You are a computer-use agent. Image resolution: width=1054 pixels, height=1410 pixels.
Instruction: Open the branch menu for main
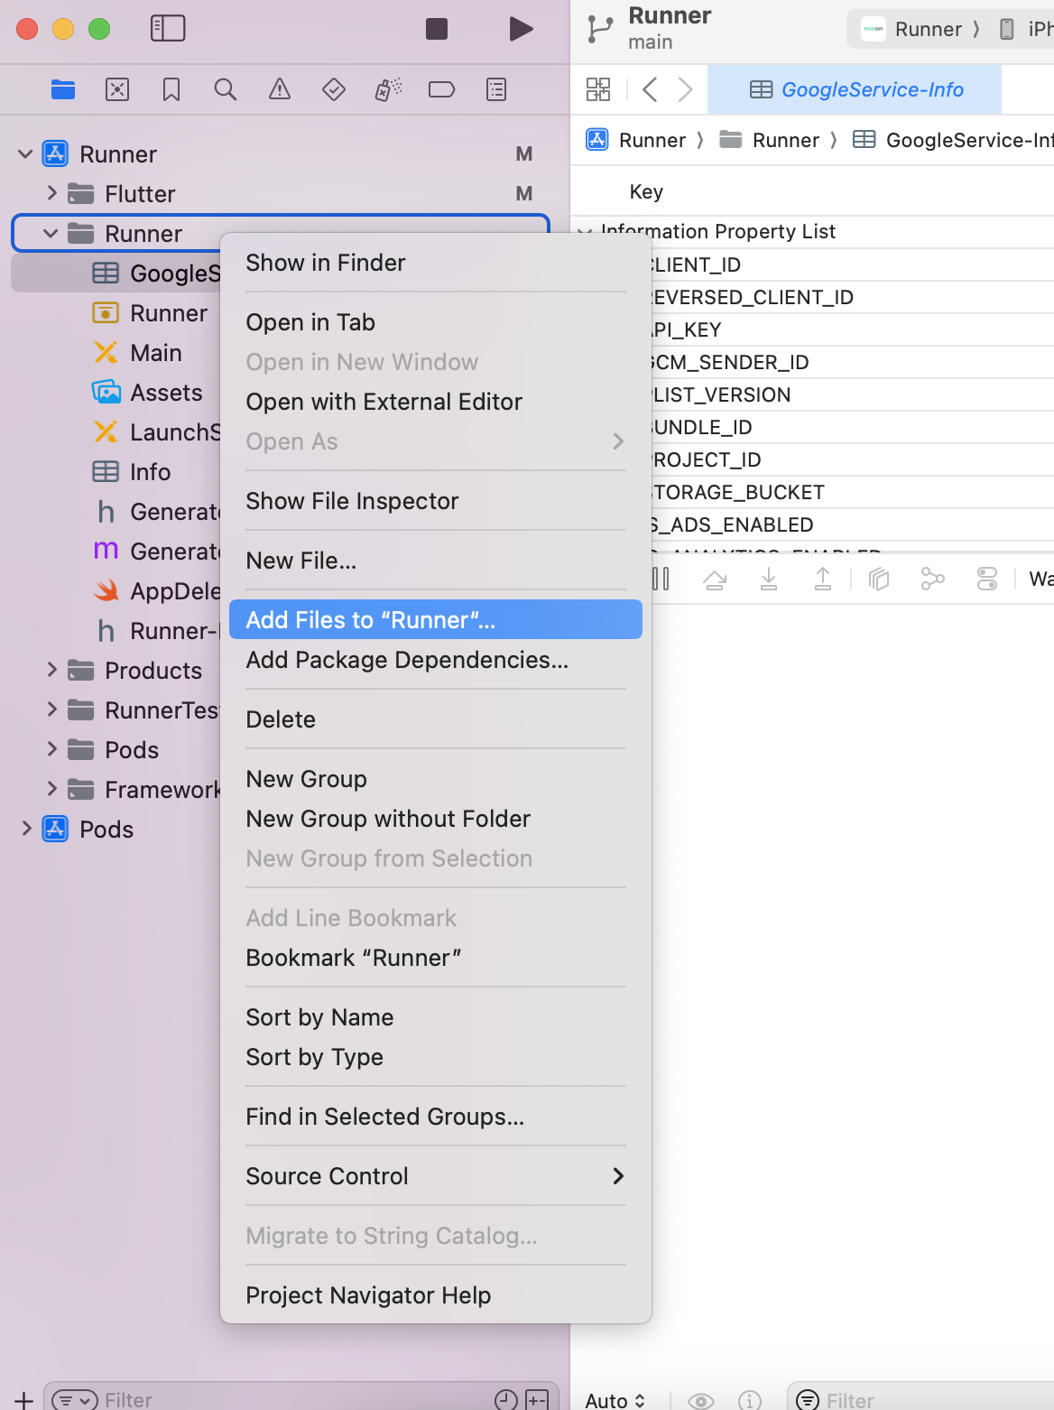pos(648,28)
